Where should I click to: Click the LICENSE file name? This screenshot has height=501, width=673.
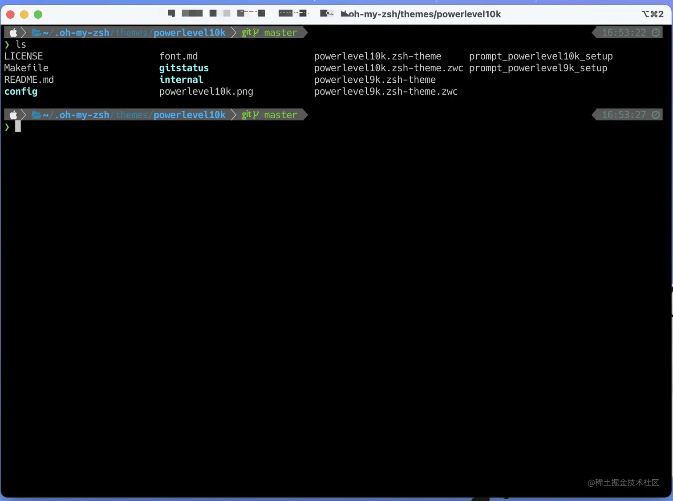[x=24, y=56]
